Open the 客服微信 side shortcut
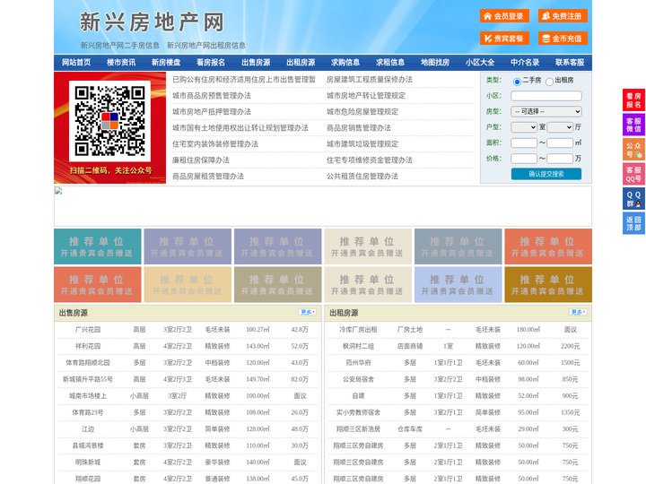Viewport: 646px width, 484px height. (x=633, y=125)
